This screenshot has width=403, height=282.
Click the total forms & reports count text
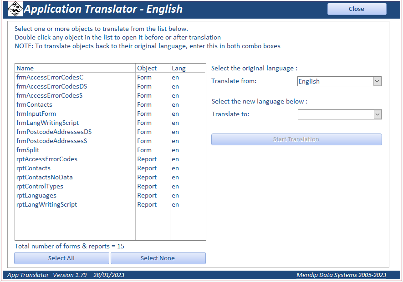click(69, 247)
